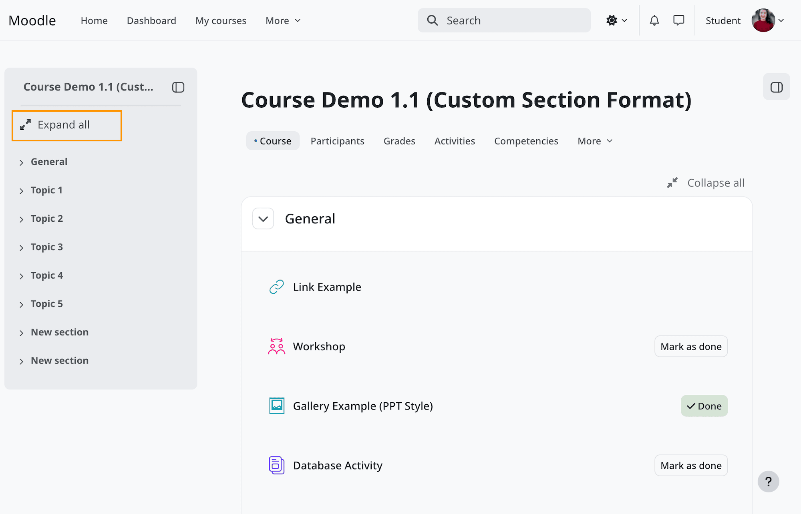Viewport: 801px width, 514px height.
Task: Open the Competencies tab
Action: (526, 141)
